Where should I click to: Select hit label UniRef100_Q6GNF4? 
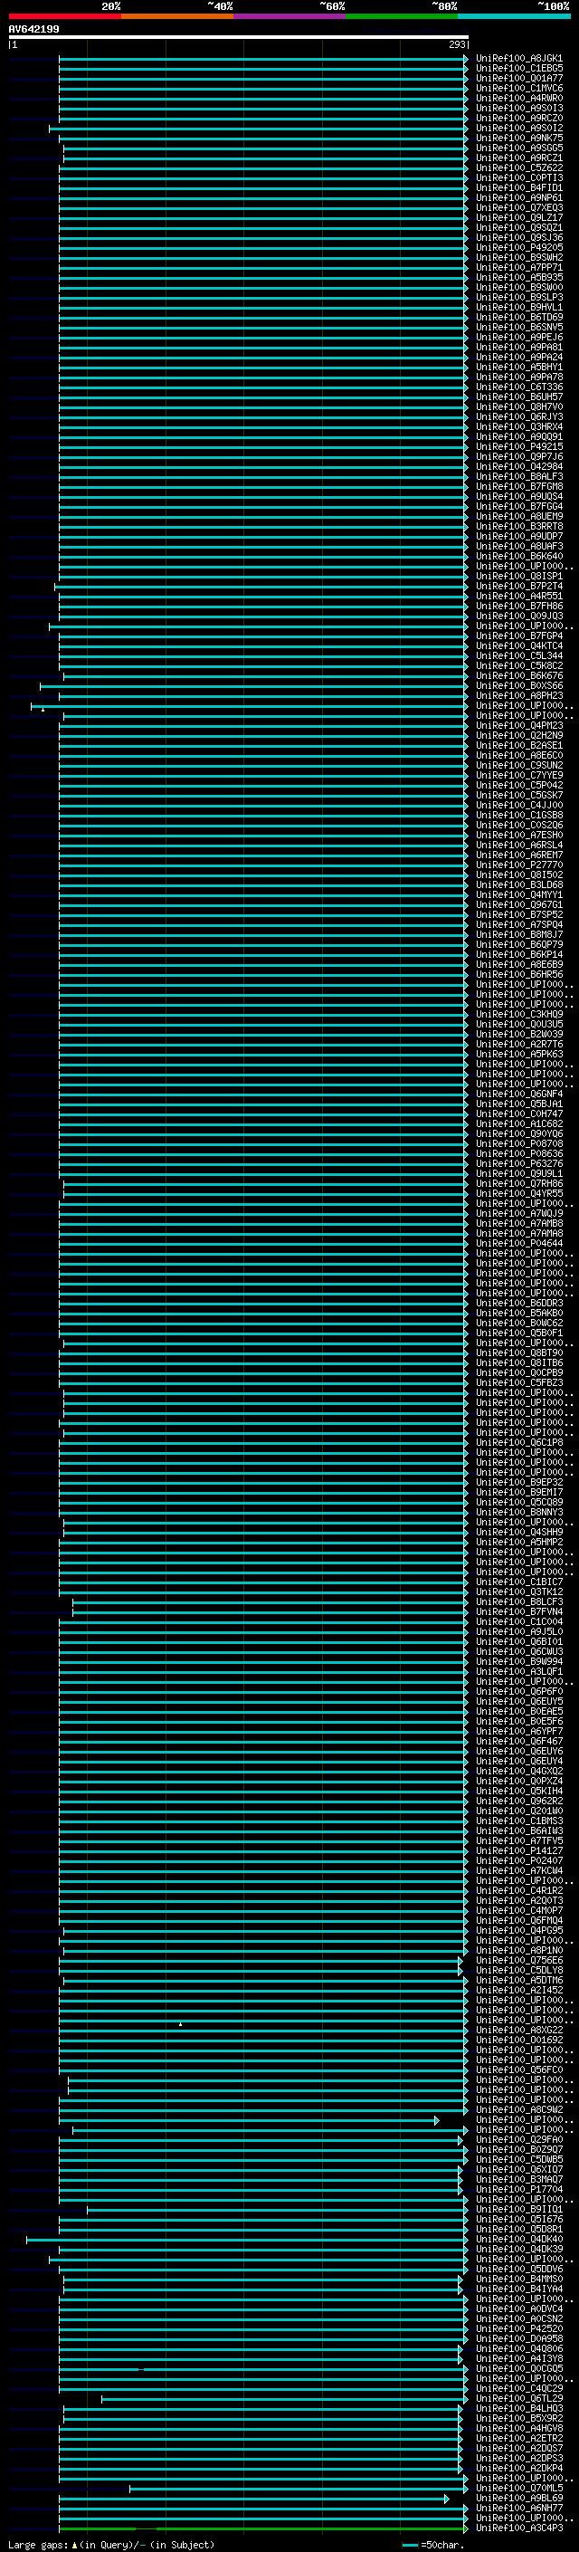[519, 1094]
